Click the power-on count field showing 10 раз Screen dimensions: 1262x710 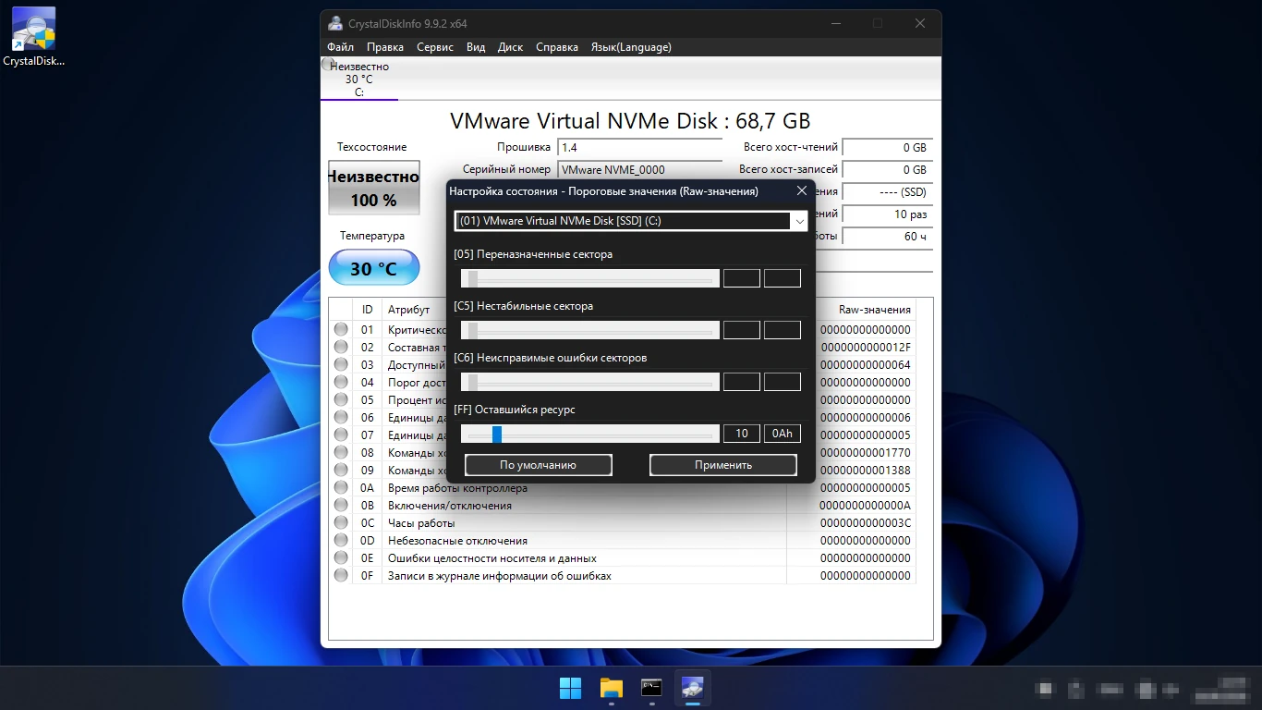[x=888, y=214]
